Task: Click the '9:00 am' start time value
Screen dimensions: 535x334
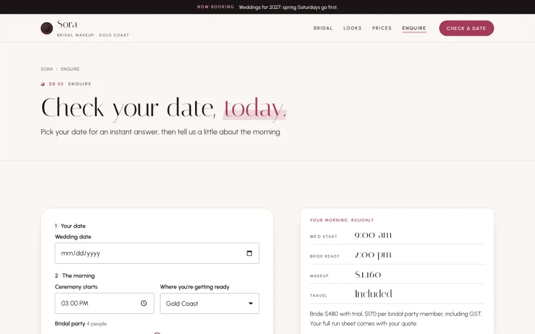Action: [x=373, y=235]
